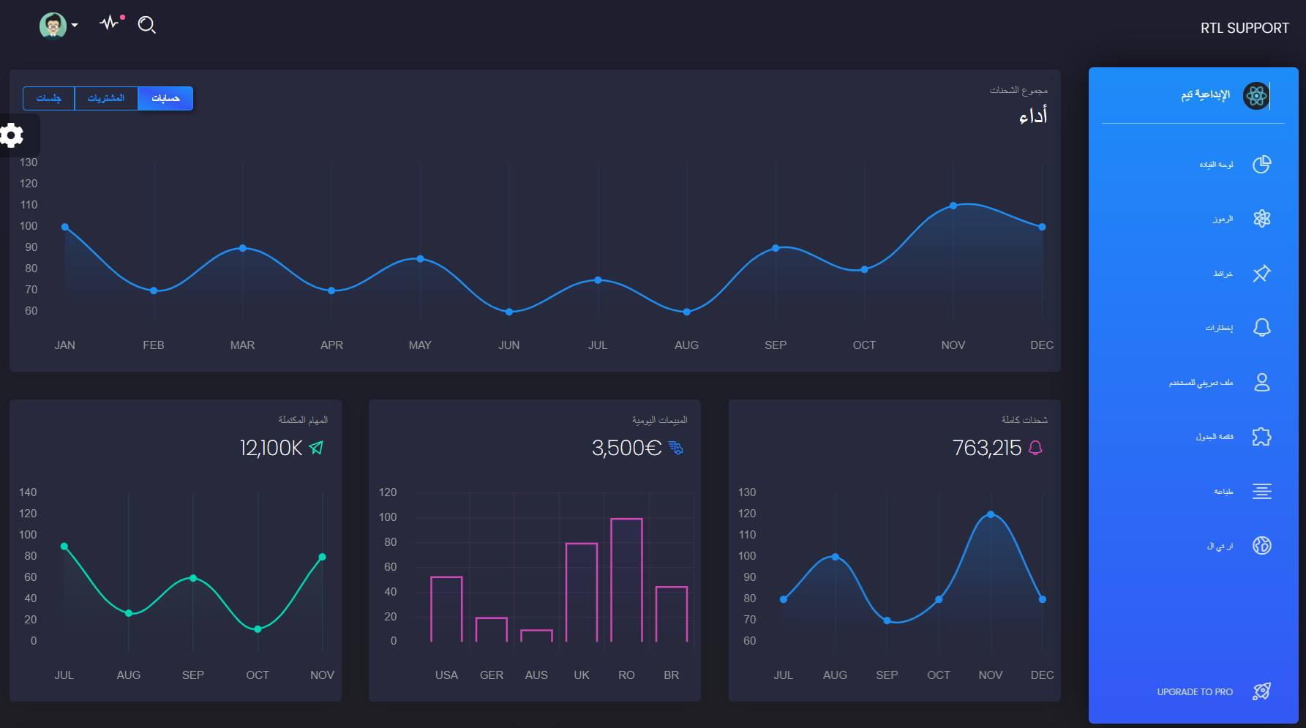Switch to the جلسات tab

click(48, 98)
